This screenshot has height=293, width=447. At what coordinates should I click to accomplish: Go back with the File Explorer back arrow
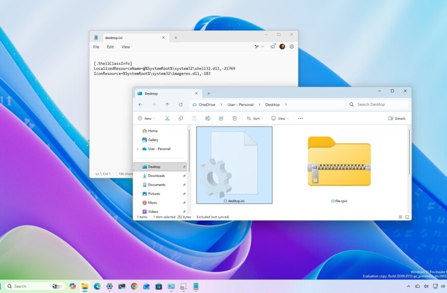[x=140, y=105]
